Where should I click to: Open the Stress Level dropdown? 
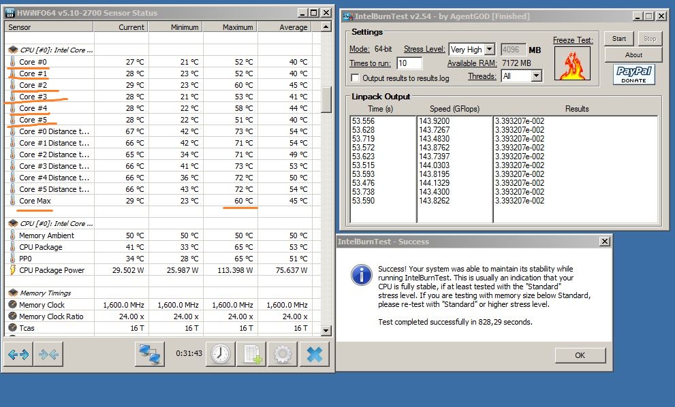(489, 50)
